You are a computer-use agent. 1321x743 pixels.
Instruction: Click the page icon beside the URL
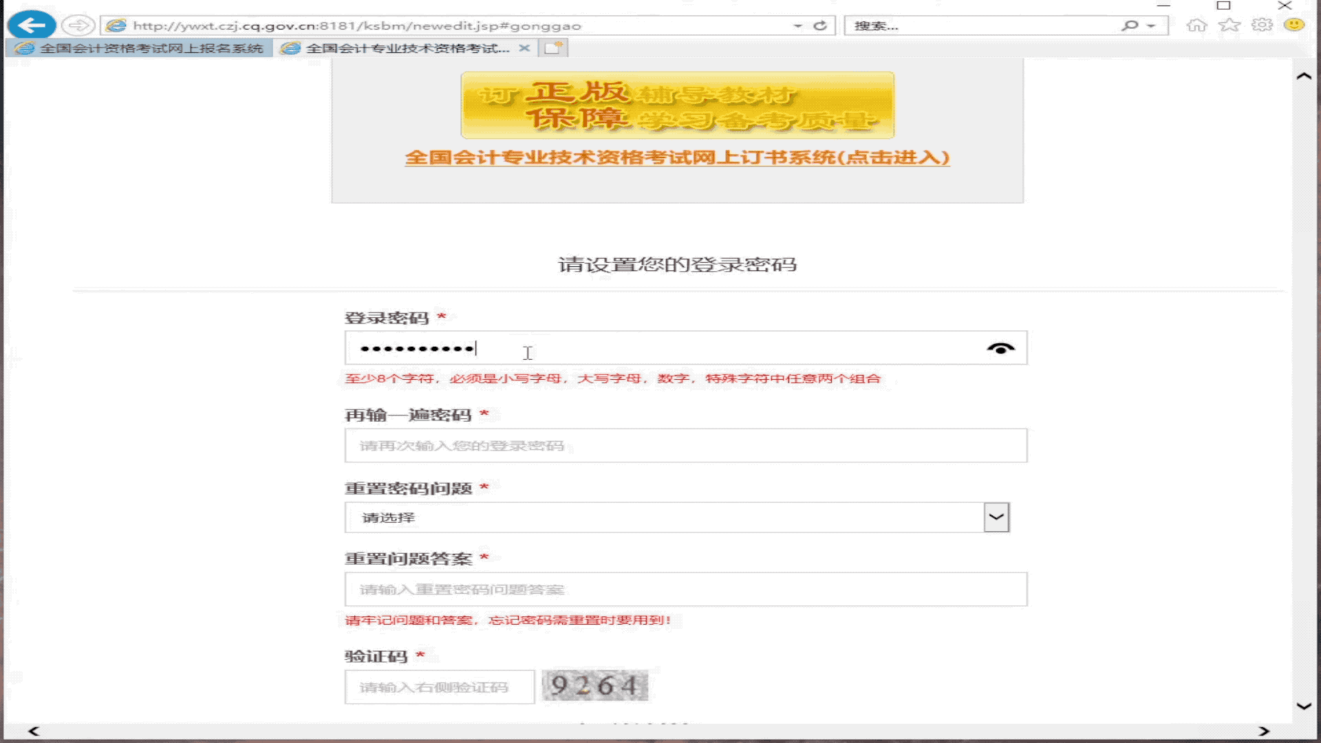116,25
